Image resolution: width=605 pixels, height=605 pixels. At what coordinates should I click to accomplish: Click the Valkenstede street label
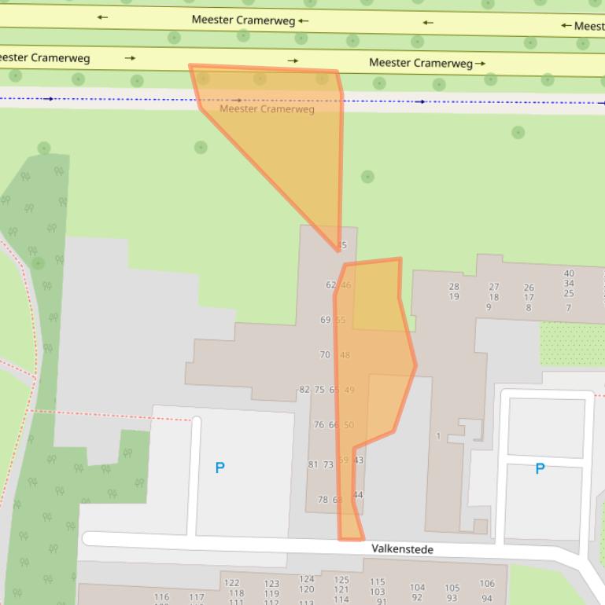coord(403,549)
